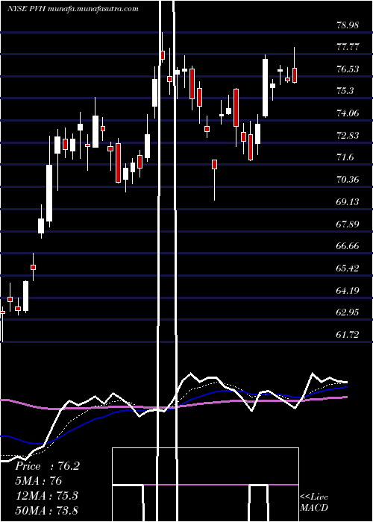
Task: Click the 5MA : 76 readout
Action: 39,481
